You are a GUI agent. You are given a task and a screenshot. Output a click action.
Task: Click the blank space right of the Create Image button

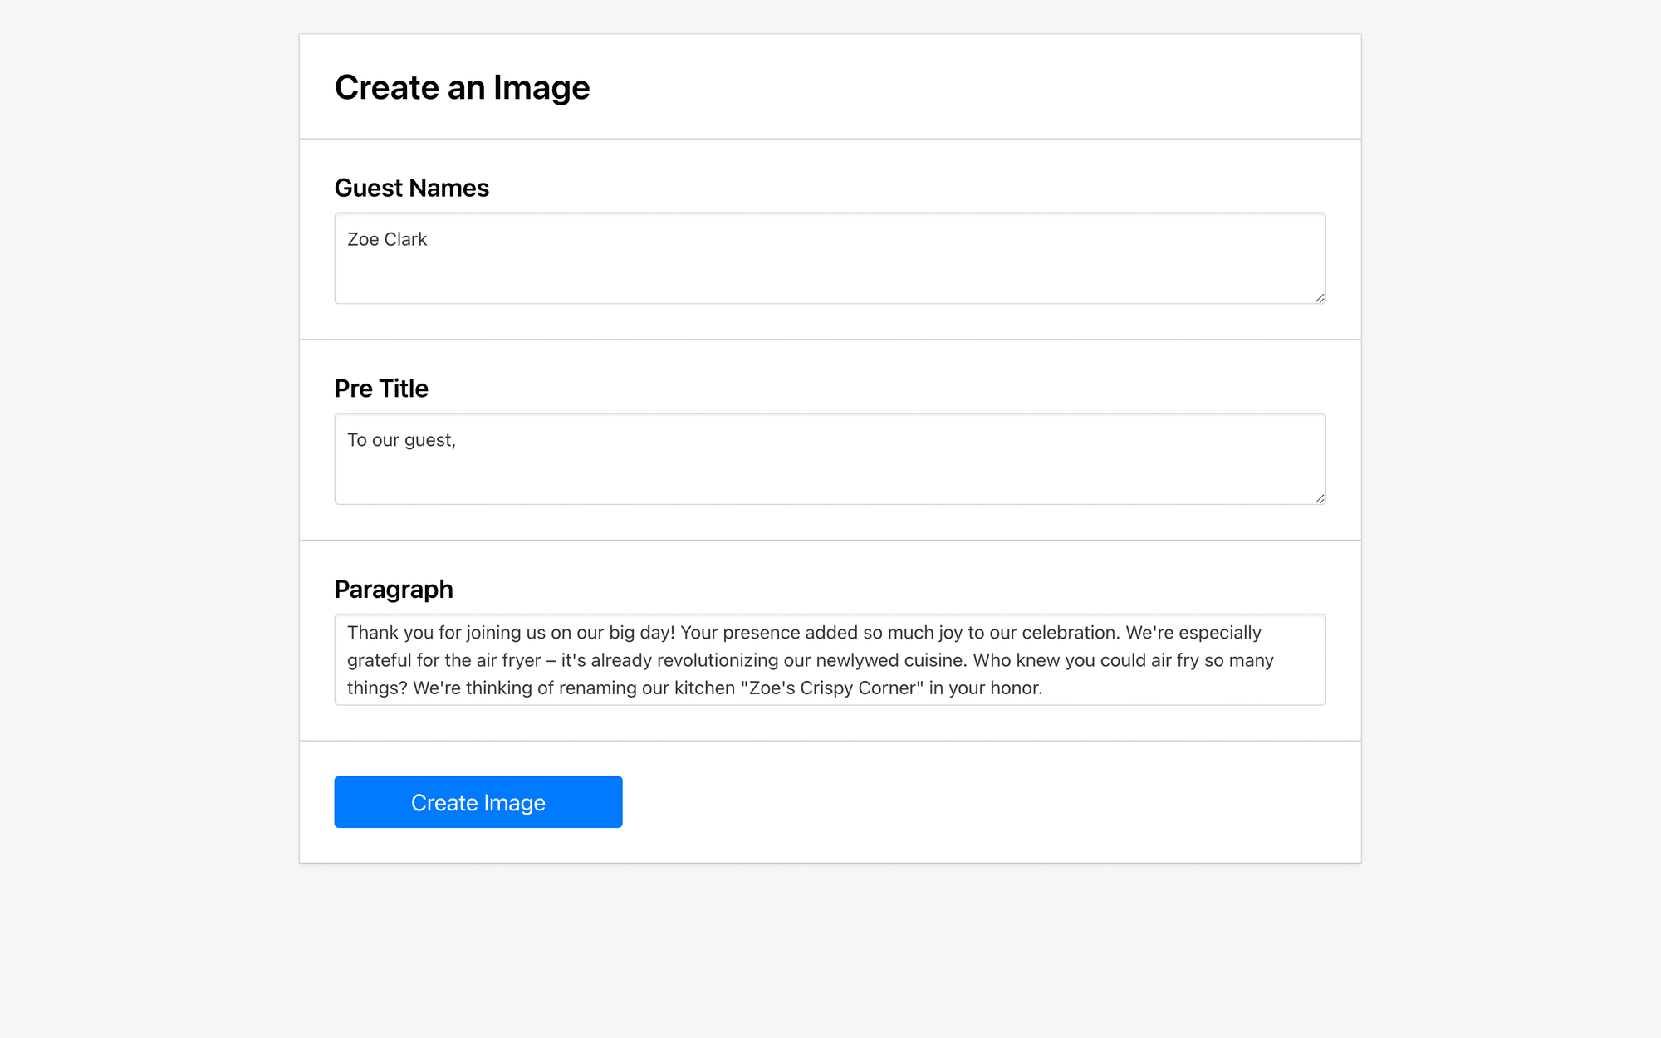tap(914, 801)
